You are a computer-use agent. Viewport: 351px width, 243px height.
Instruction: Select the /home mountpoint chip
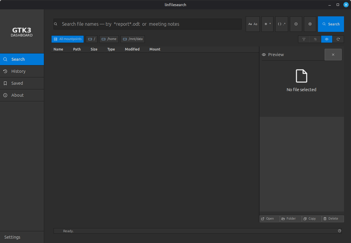pyautogui.click(x=109, y=39)
